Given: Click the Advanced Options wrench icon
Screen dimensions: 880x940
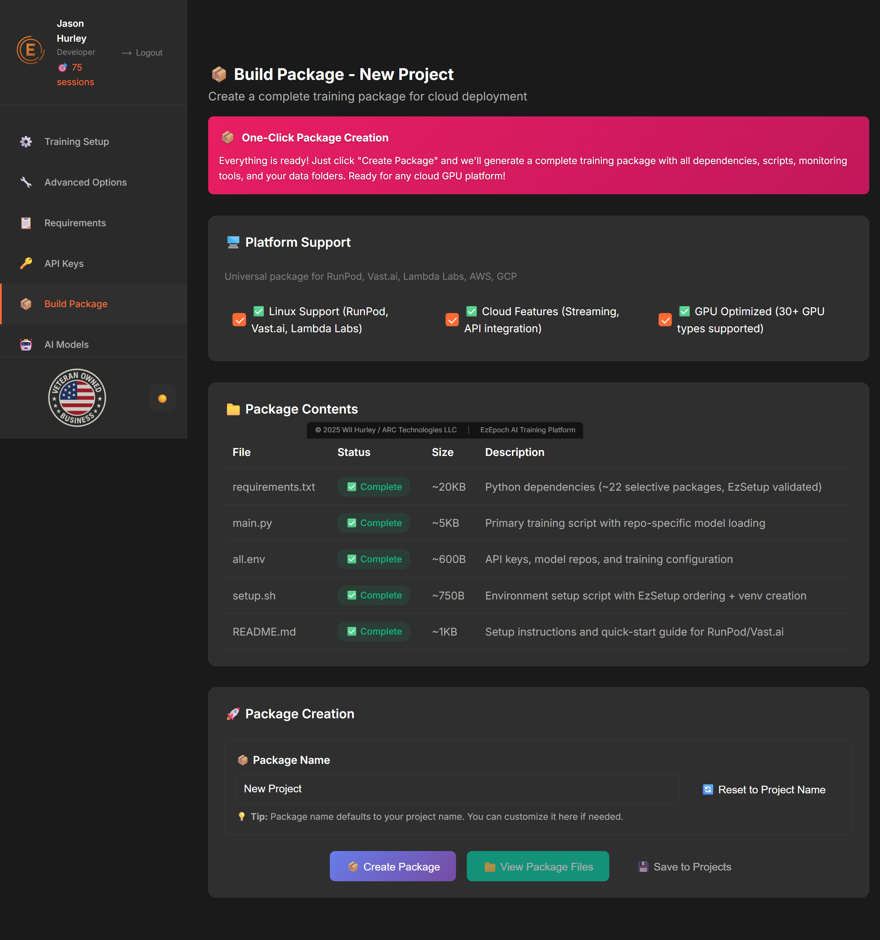Looking at the screenshot, I should 26,182.
